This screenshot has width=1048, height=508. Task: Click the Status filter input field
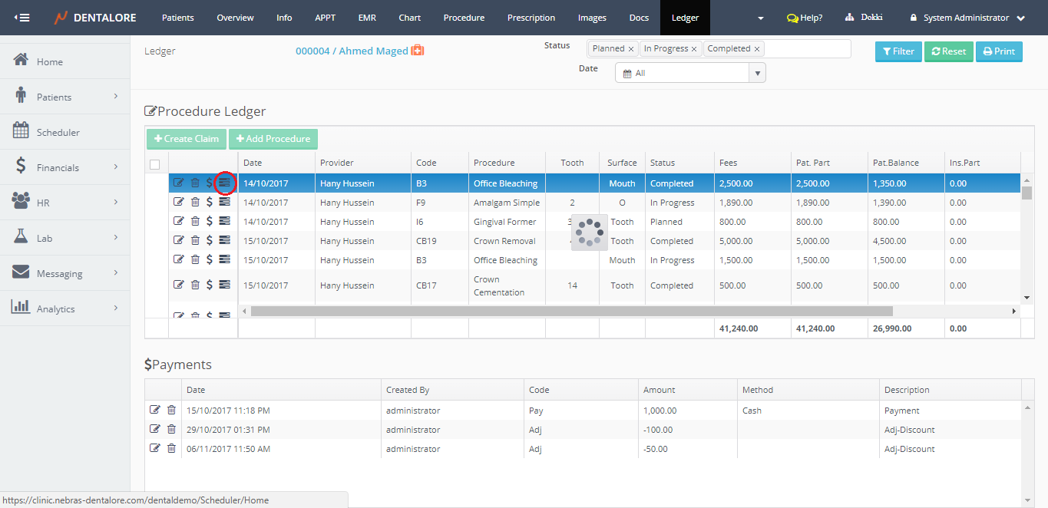tap(806, 49)
